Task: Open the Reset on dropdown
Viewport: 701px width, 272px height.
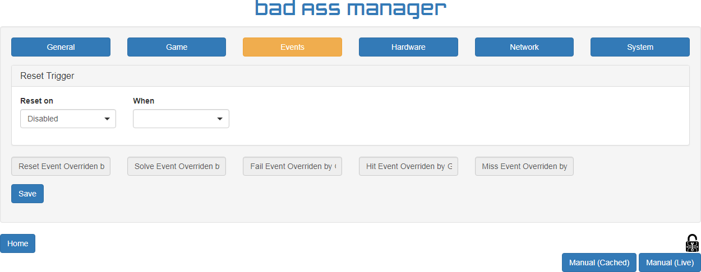Action: [68, 119]
